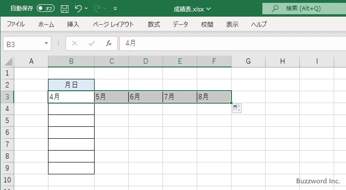Open Customize Quick Access Toolbar dropdown

point(115,9)
